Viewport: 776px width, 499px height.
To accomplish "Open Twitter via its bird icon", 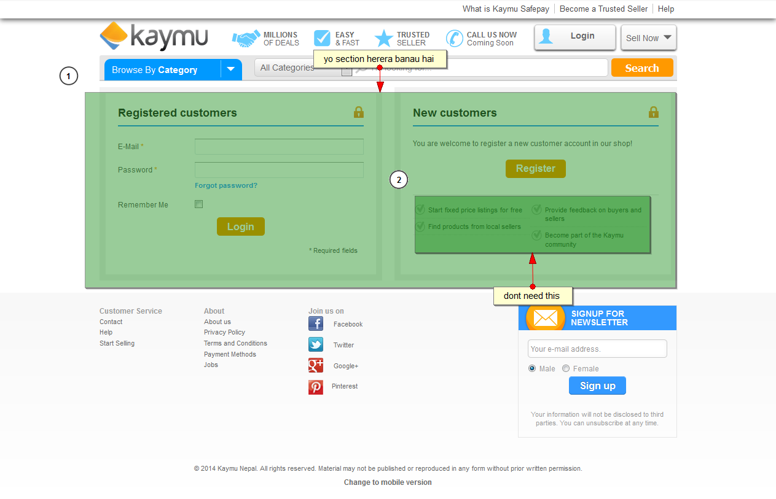I will (x=316, y=345).
